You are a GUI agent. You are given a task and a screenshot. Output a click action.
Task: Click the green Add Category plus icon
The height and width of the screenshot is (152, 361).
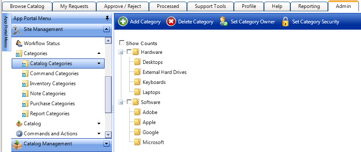pyautogui.click(x=123, y=22)
